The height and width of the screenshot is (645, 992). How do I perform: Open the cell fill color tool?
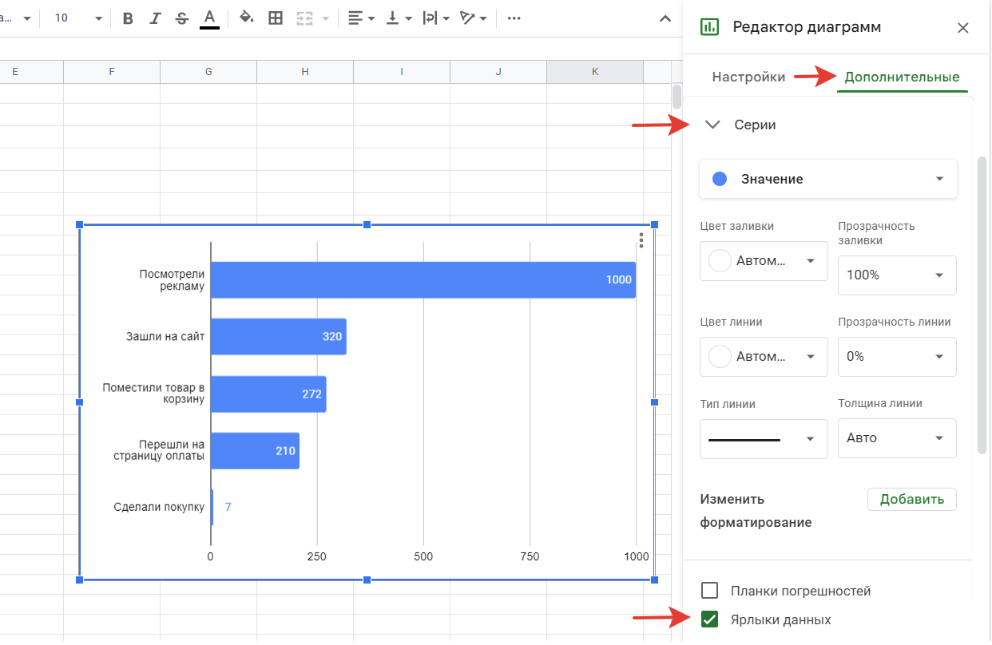[247, 18]
